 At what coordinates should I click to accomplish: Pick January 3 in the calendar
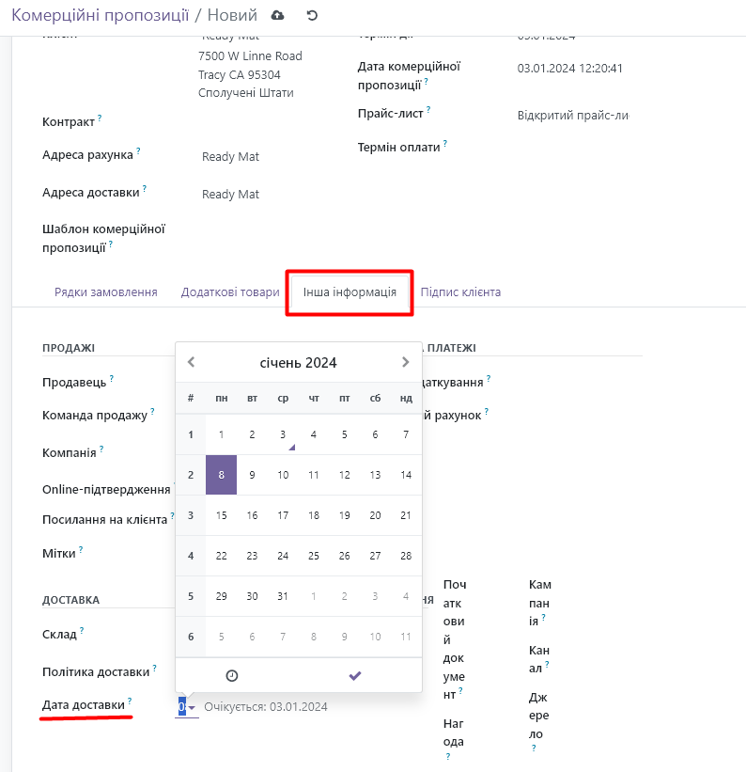tap(283, 434)
